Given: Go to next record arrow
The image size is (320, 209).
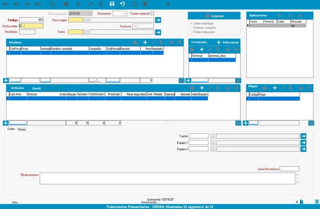Looking at the screenshot, I should 27,4.
